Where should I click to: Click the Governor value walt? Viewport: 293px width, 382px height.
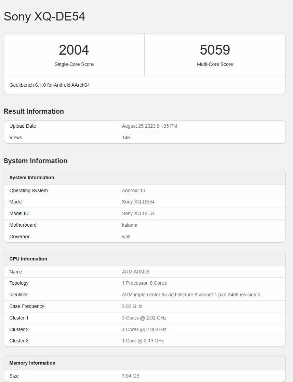click(126, 237)
